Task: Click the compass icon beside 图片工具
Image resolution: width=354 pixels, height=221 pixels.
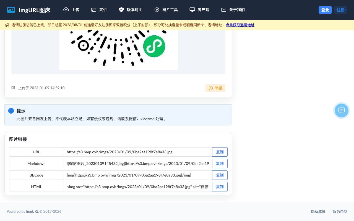Action: (x=157, y=10)
